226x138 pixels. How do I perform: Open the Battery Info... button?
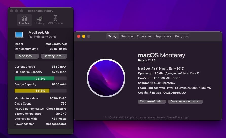click(54, 56)
